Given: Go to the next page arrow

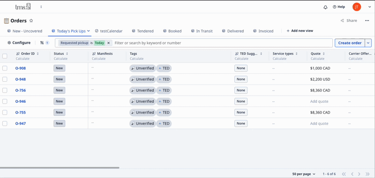Looking at the screenshot, I should 359,174.
